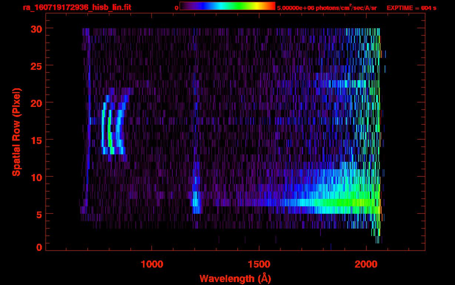Click the color bar minimum label 0
Screen dimensions: 455x285
(176, 8)
